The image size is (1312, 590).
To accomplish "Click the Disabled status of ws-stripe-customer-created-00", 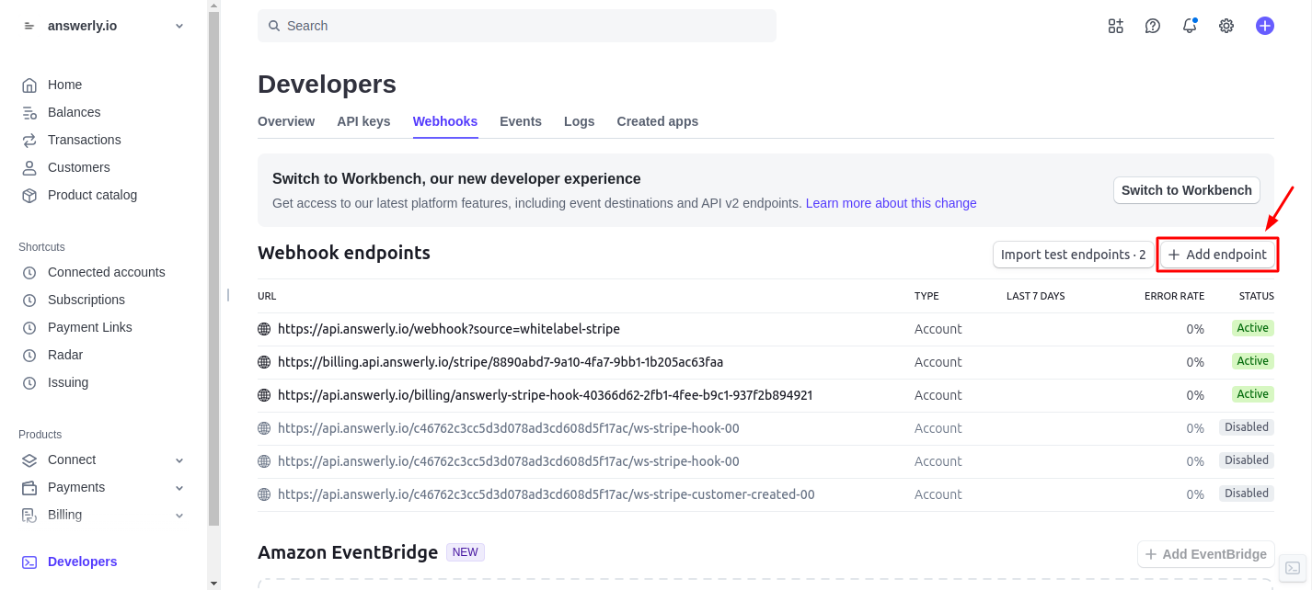I will coord(1247,494).
